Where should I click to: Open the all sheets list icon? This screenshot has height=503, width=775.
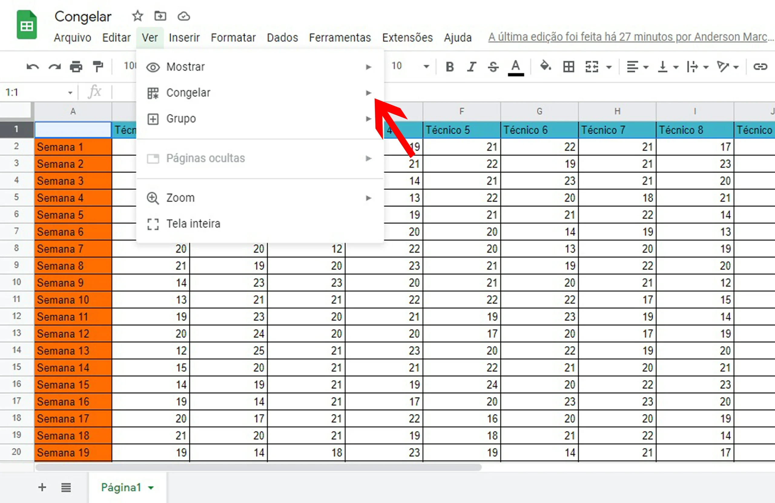66,487
